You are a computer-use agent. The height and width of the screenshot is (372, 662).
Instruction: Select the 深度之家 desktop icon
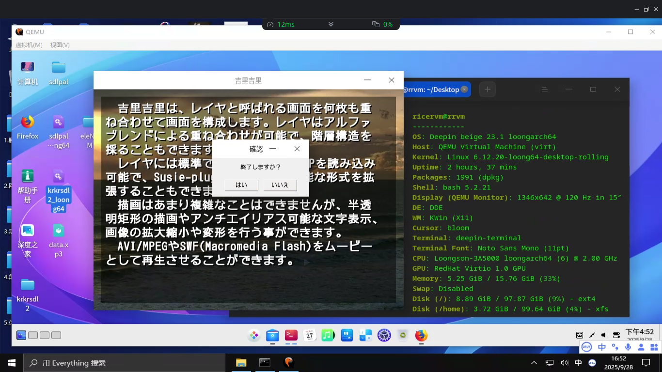[28, 241]
